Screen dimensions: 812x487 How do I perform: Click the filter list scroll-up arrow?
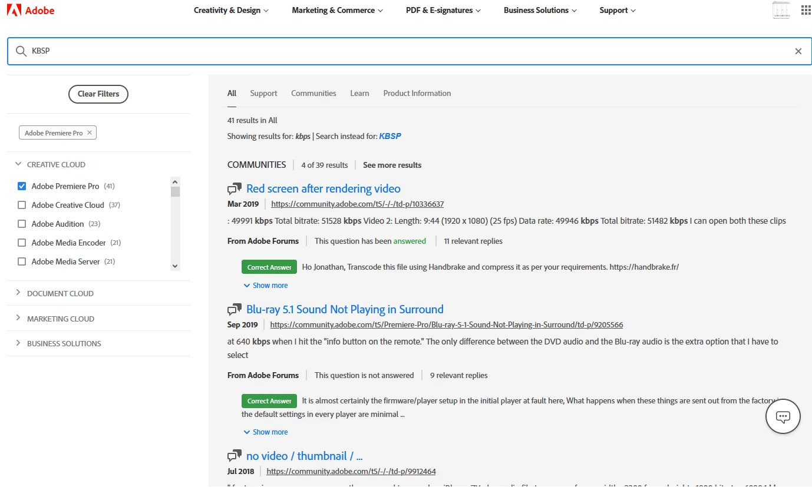175,181
